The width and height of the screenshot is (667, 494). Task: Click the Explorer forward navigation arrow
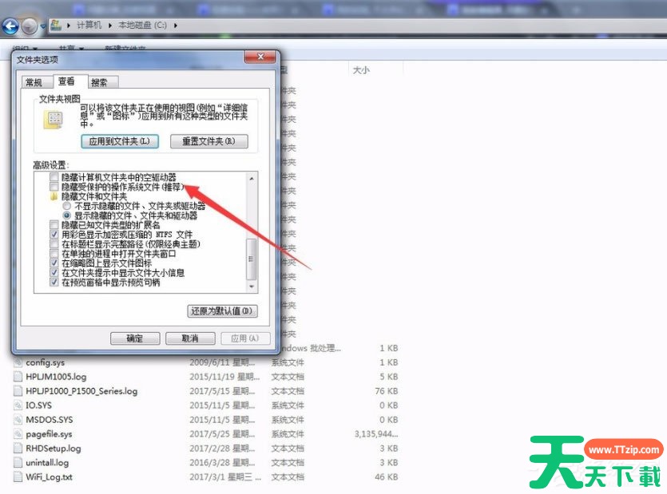pyautogui.click(x=30, y=26)
